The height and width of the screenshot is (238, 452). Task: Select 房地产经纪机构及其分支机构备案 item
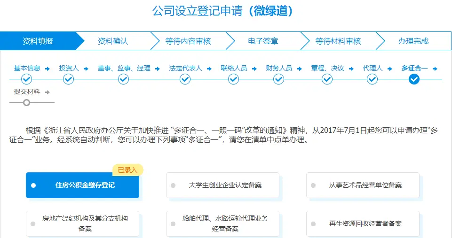[x=82, y=223]
